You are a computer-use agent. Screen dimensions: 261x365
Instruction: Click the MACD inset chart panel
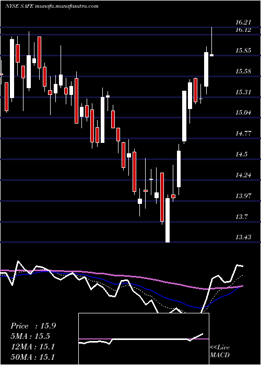click(144, 339)
